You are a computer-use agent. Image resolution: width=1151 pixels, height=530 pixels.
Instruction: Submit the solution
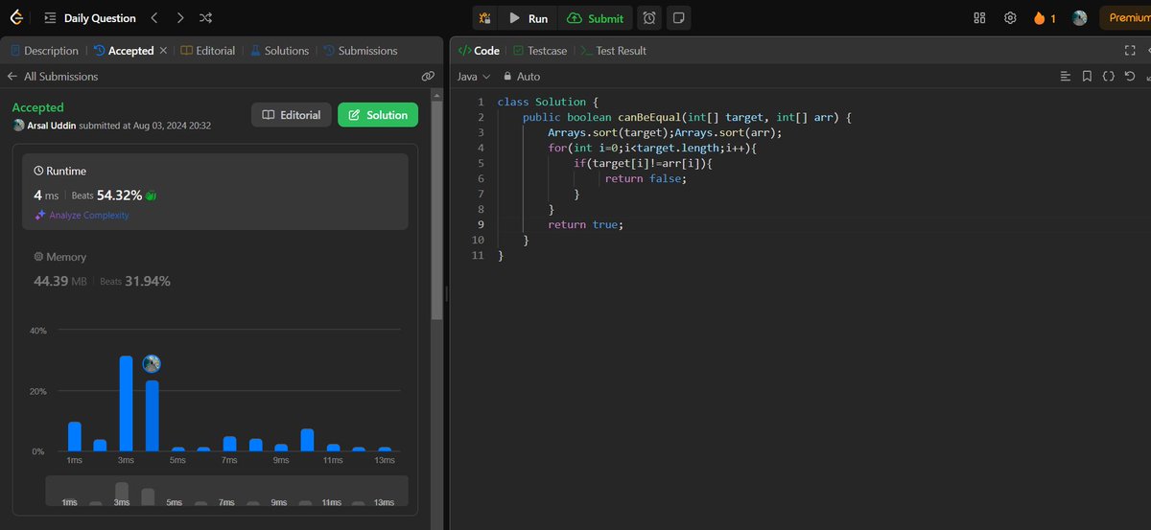point(596,18)
